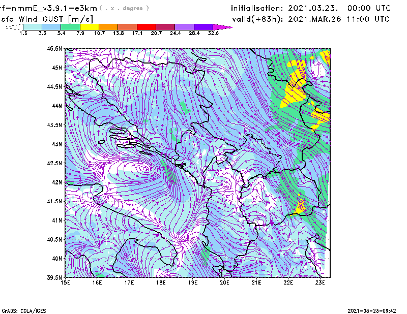Click the 32.6 legend value label
The image size is (407, 314).
(213, 33)
